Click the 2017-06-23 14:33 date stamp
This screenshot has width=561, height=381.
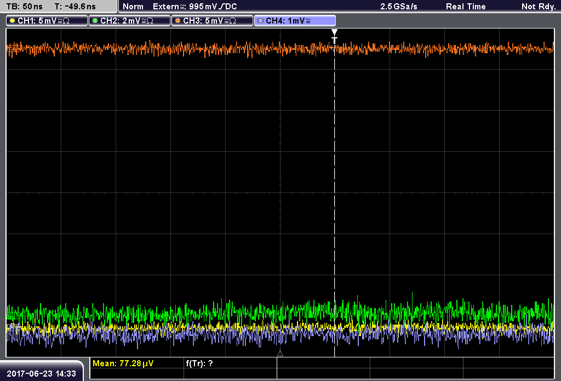click(x=42, y=373)
